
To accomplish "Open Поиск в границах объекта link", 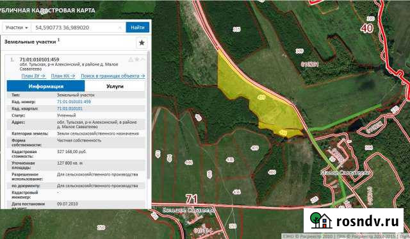I will [113, 76].
